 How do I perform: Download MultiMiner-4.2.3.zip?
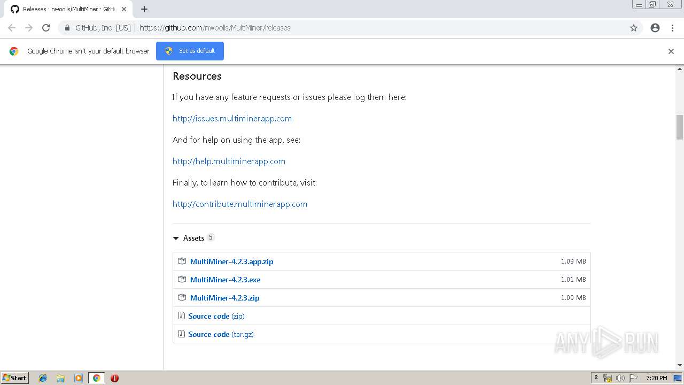(224, 298)
